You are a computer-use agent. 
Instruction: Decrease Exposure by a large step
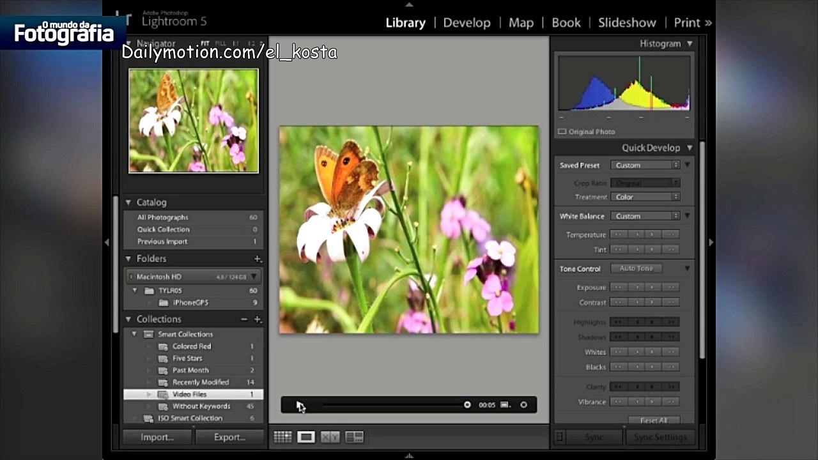point(618,287)
